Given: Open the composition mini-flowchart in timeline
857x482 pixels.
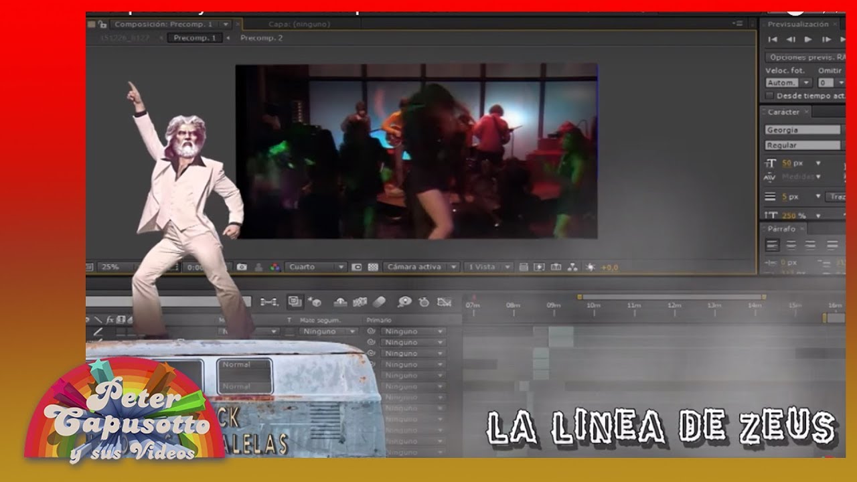Looking at the screenshot, I should tap(269, 302).
